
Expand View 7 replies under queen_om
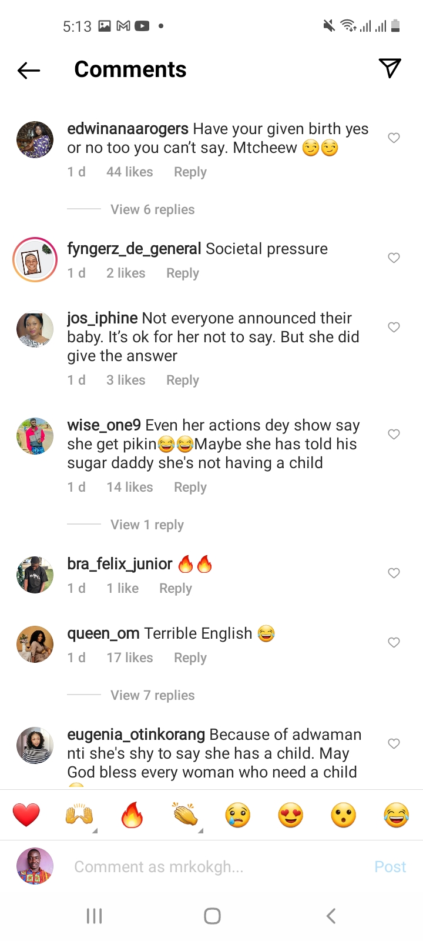click(x=153, y=695)
